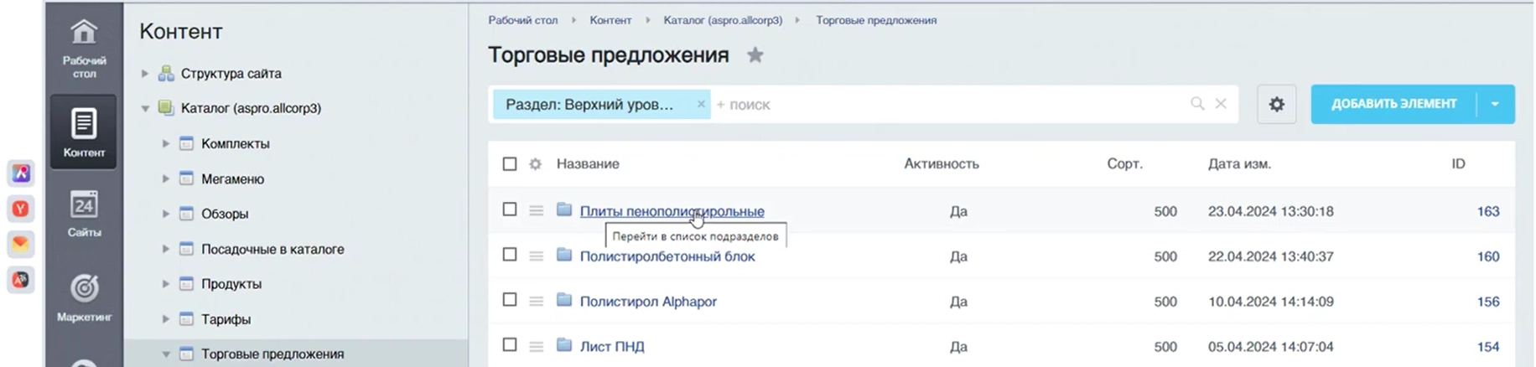Sort by the Дата изм. column header

click(1239, 164)
